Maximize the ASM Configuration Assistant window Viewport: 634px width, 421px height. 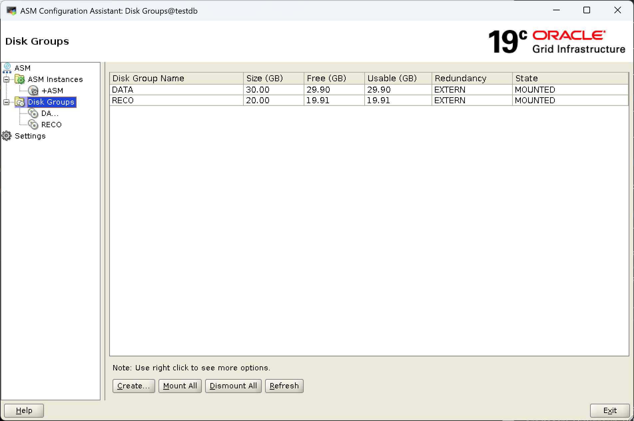point(587,10)
